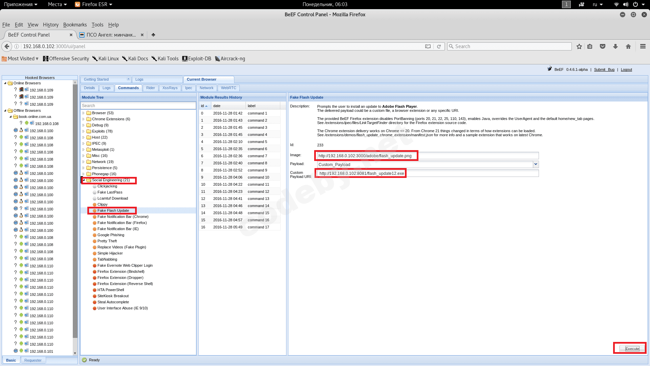Switch to the XssRays tab
This screenshot has width=650, height=366.
point(170,88)
